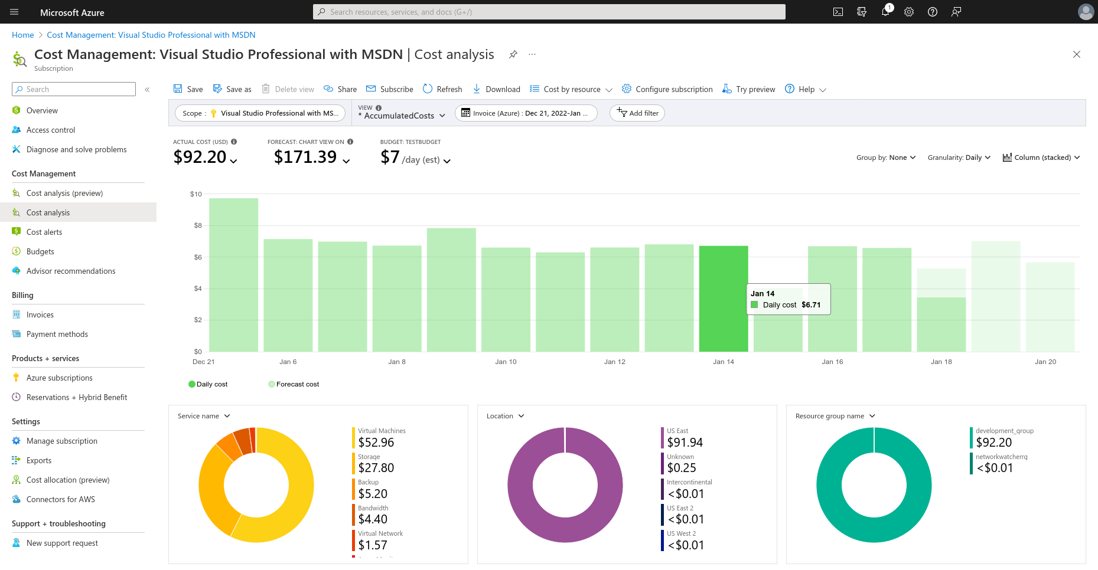Open the Azure portal hamburger menu
The height and width of the screenshot is (570, 1098).
pyautogui.click(x=15, y=12)
